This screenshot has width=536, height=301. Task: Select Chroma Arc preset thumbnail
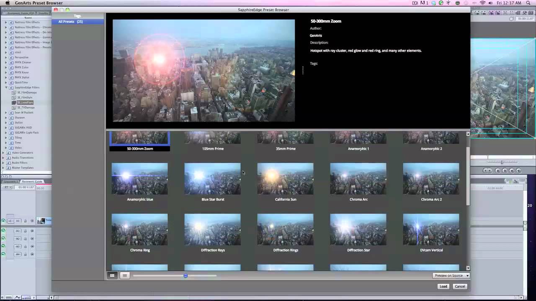point(358,179)
